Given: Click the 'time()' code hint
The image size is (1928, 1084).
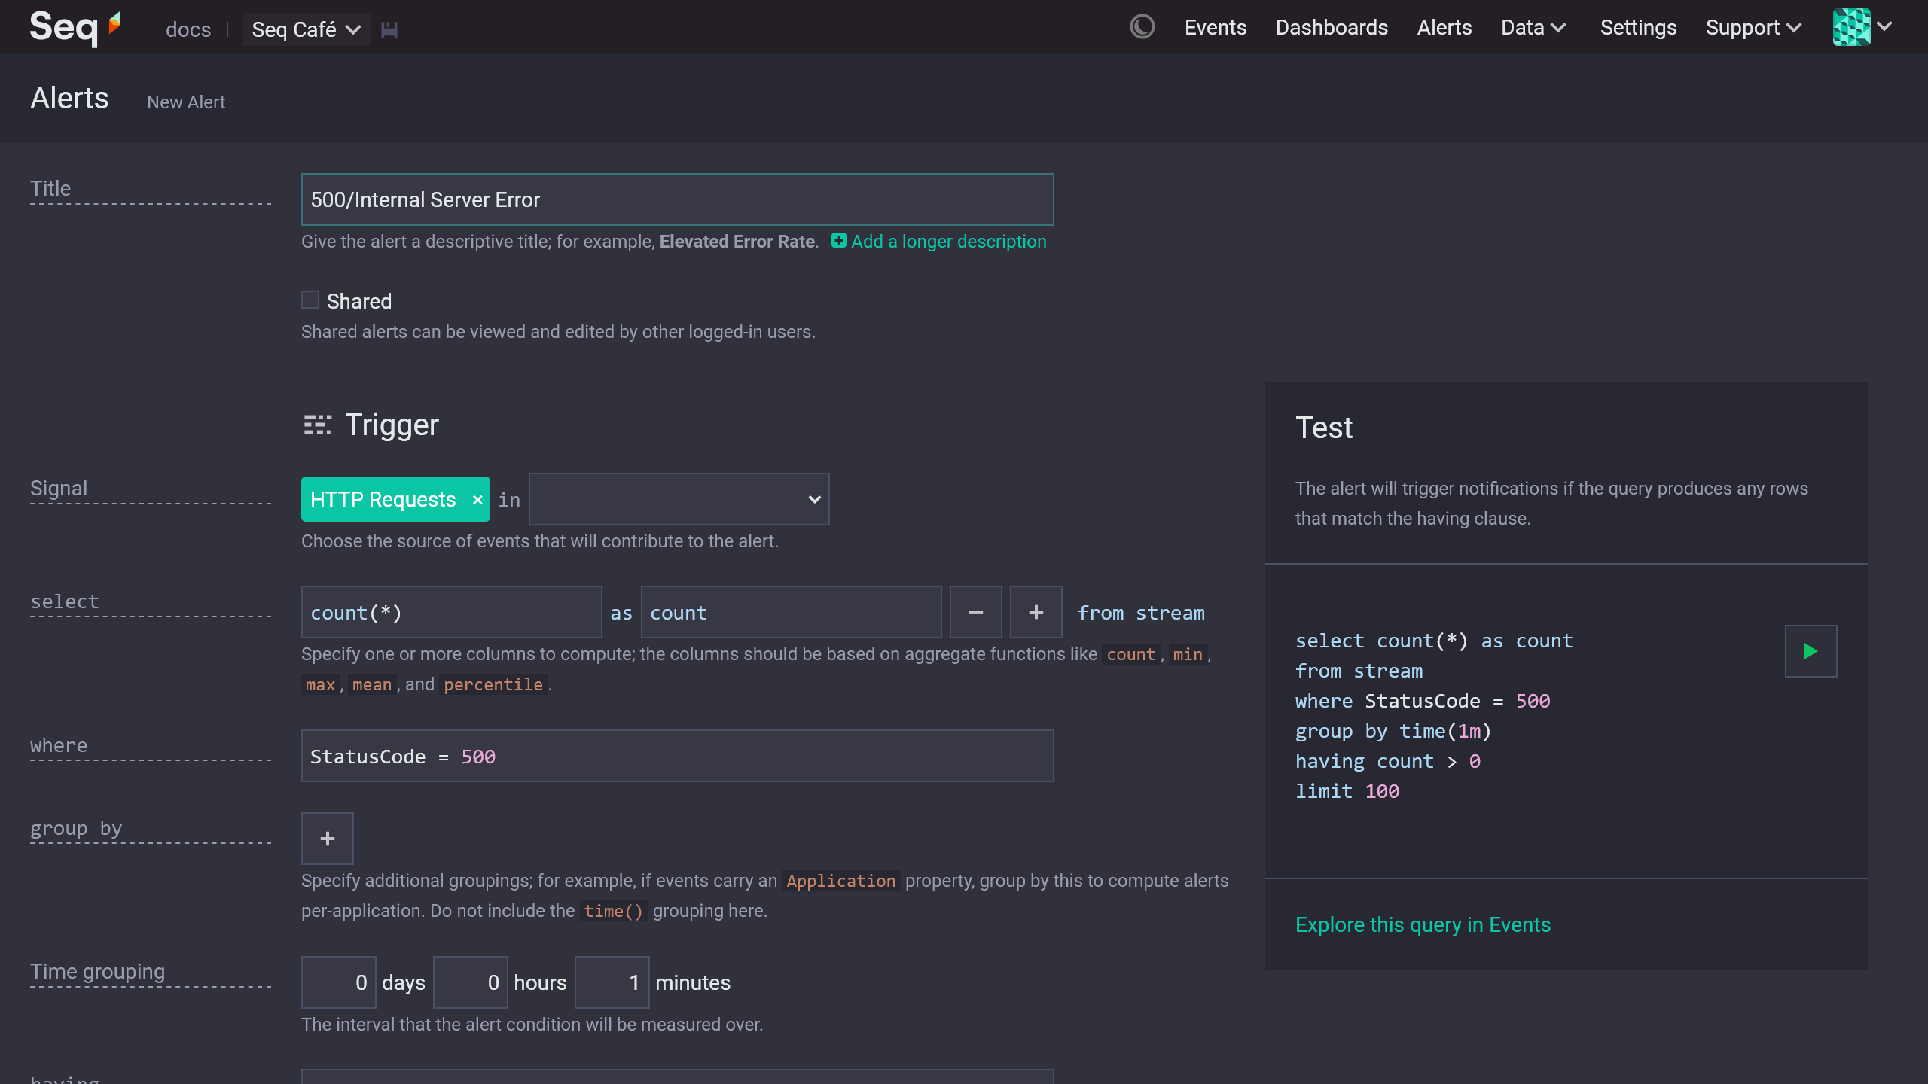Looking at the screenshot, I should click(613, 911).
